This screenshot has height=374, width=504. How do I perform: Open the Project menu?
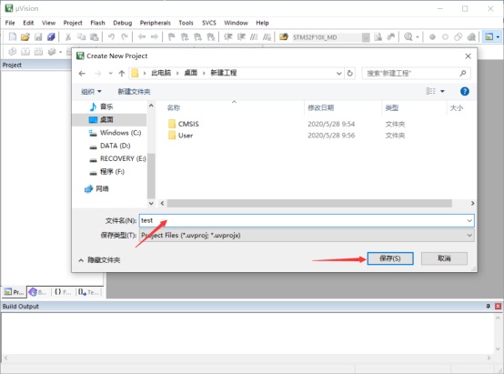pos(73,23)
